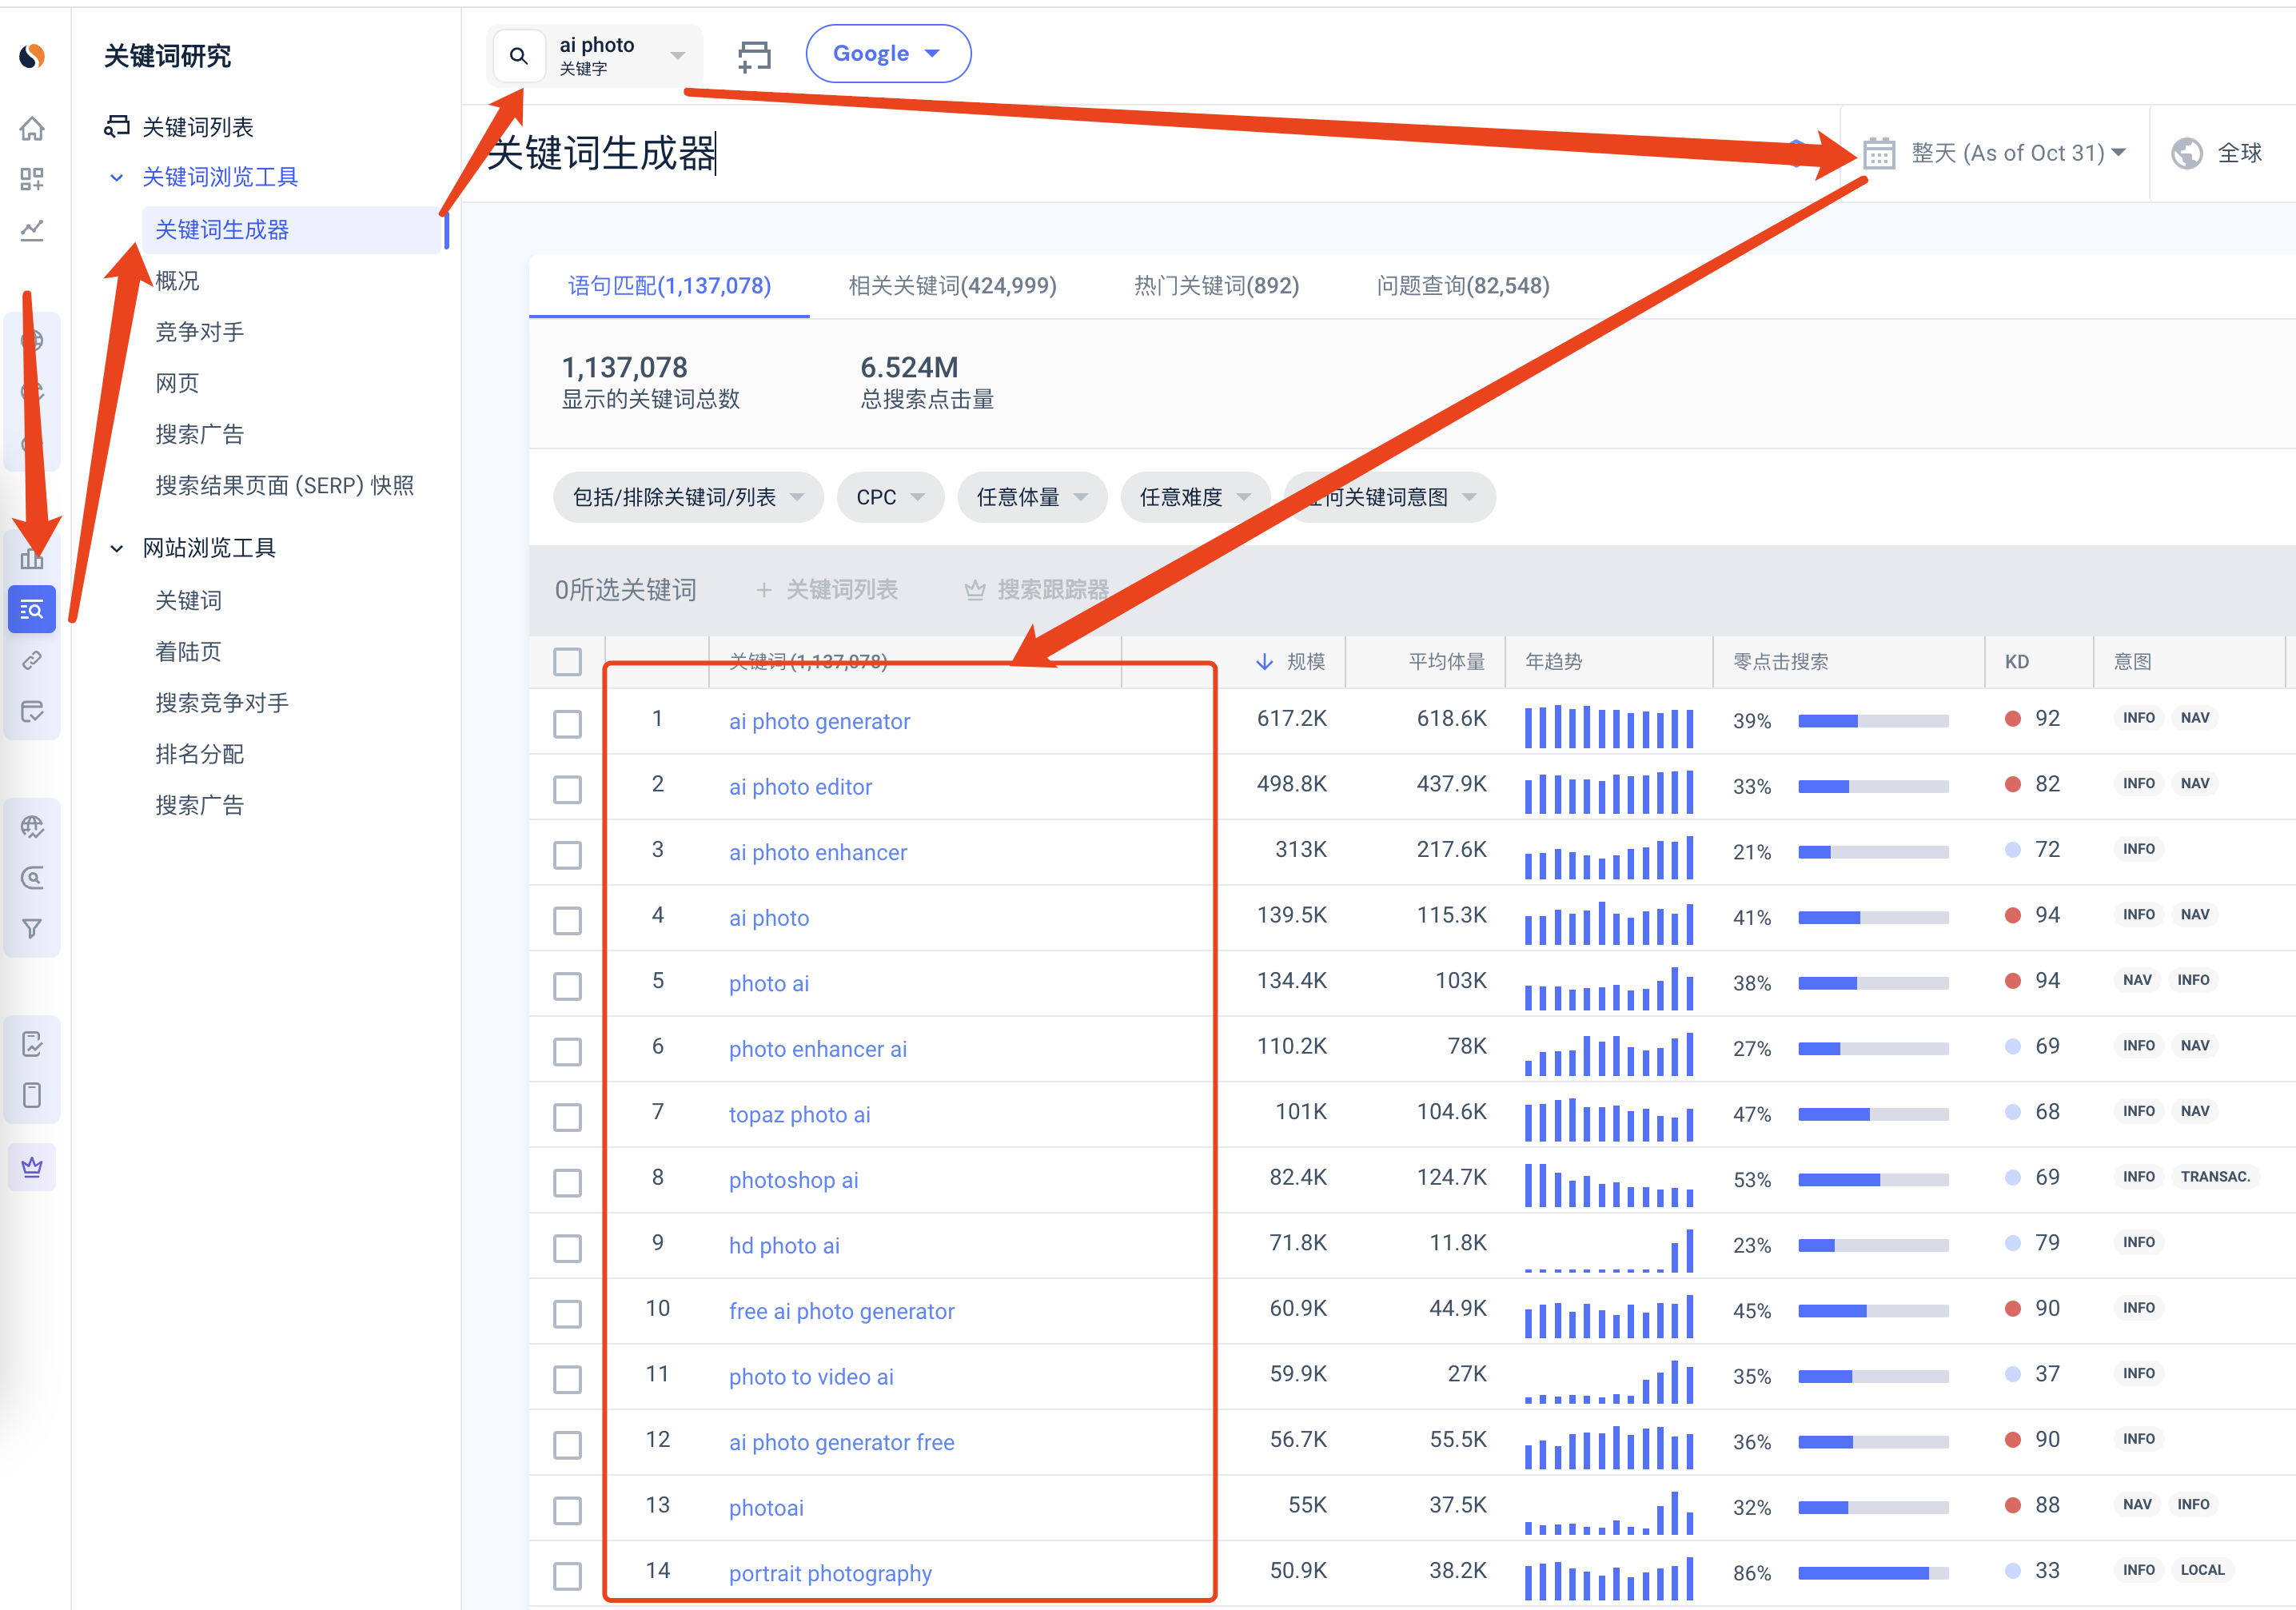
Task: Click the 搜索跟踪器 button
Action: point(1037,590)
